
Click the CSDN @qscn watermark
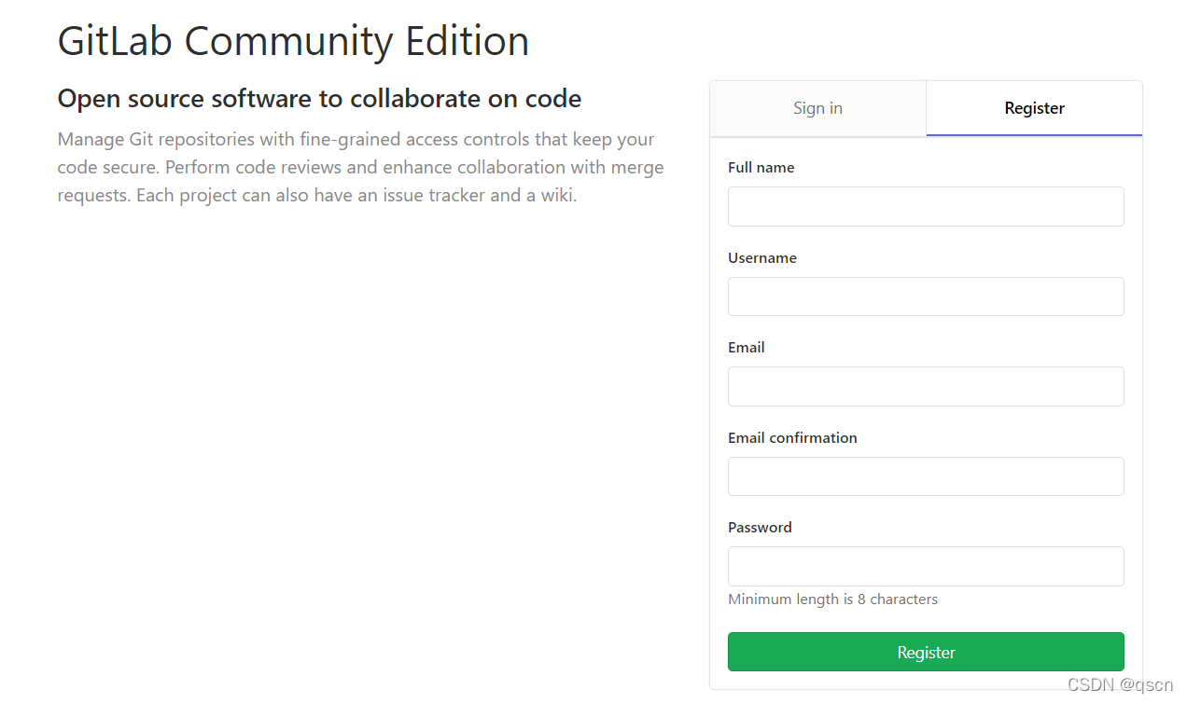[1120, 685]
